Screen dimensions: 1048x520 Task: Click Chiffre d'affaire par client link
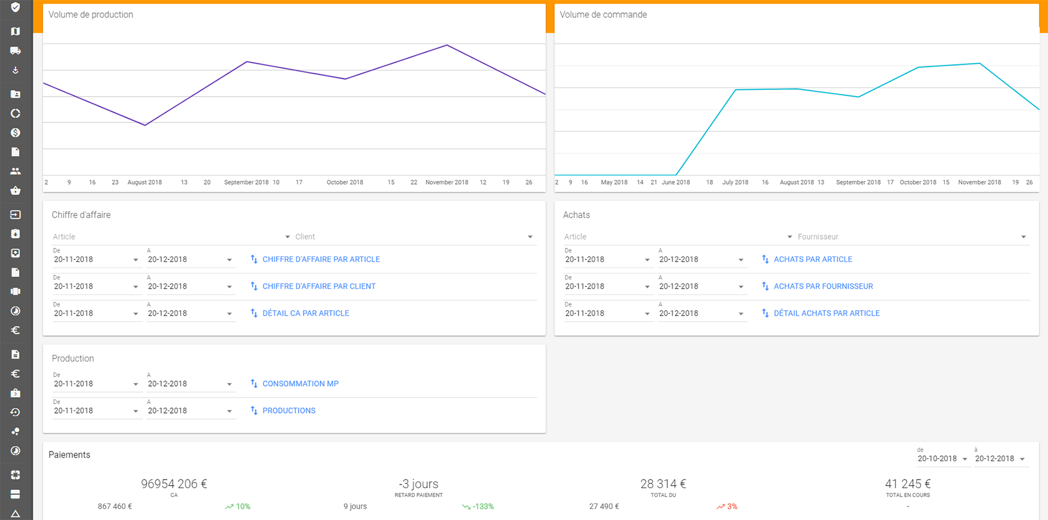tap(319, 286)
